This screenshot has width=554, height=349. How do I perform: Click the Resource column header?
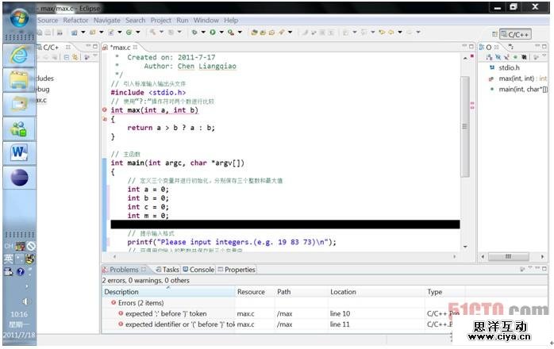(x=251, y=292)
